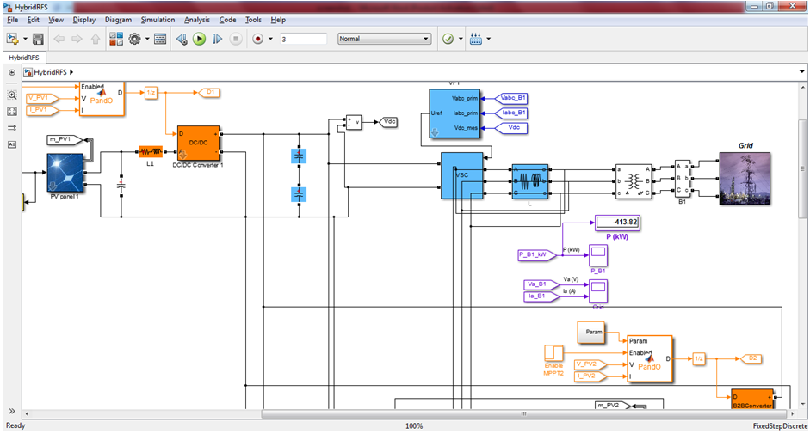Expand the palette with double chevron
The image size is (810, 434).
11,411
